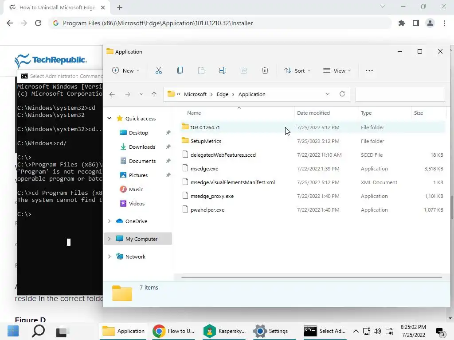Click the volume speaker tray icon
The image size is (454, 340).
[377, 331]
